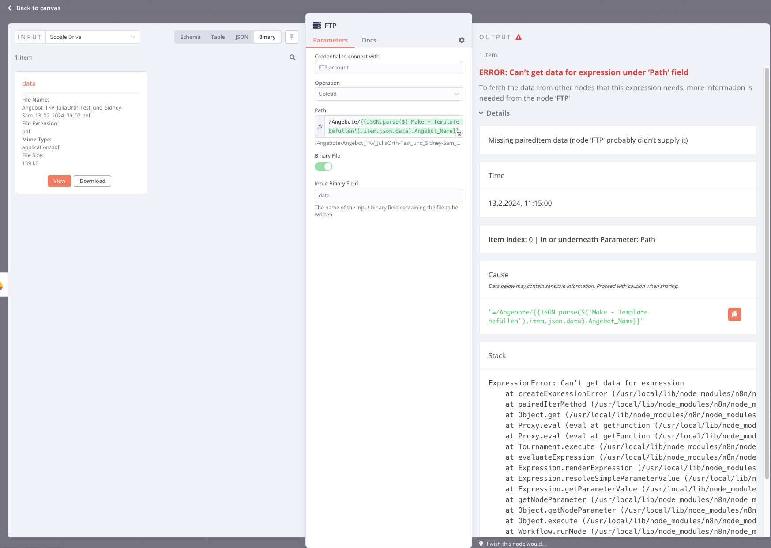Screen dimensions: 771x548
Task: Copy the cause expression with copy icon
Action: pos(734,314)
